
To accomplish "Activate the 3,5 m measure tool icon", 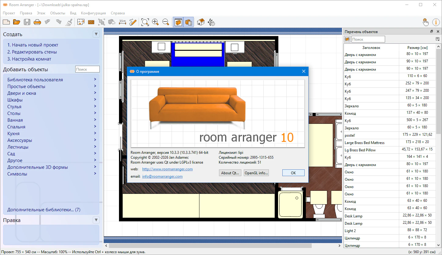I will click(x=122, y=22).
